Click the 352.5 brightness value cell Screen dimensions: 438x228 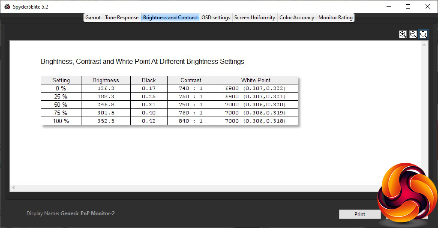106,121
